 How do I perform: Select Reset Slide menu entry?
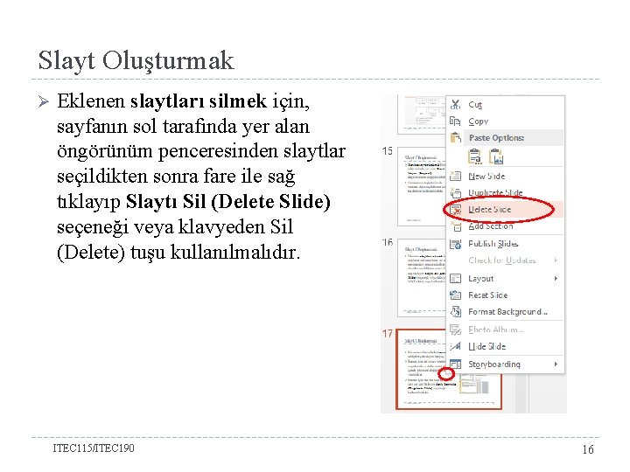click(506, 295)
